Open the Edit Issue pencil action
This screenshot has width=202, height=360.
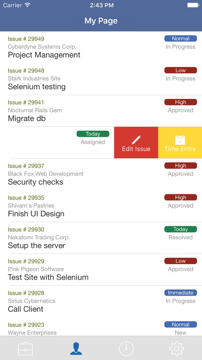[136, 142]
